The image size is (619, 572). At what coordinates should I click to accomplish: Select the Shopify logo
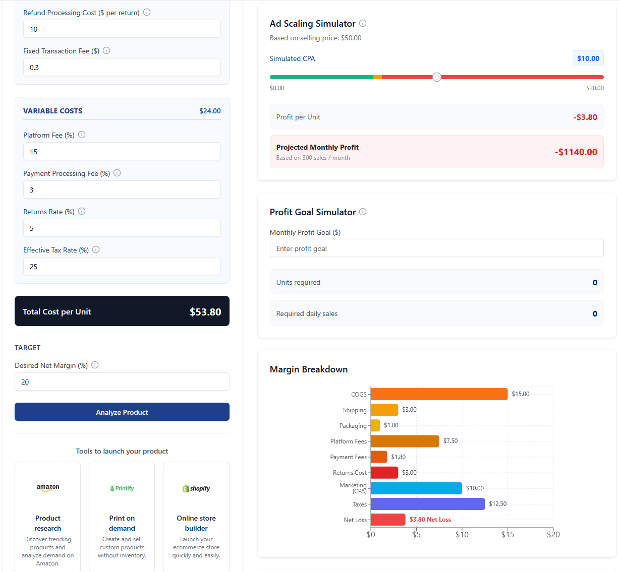click(196, 488)
